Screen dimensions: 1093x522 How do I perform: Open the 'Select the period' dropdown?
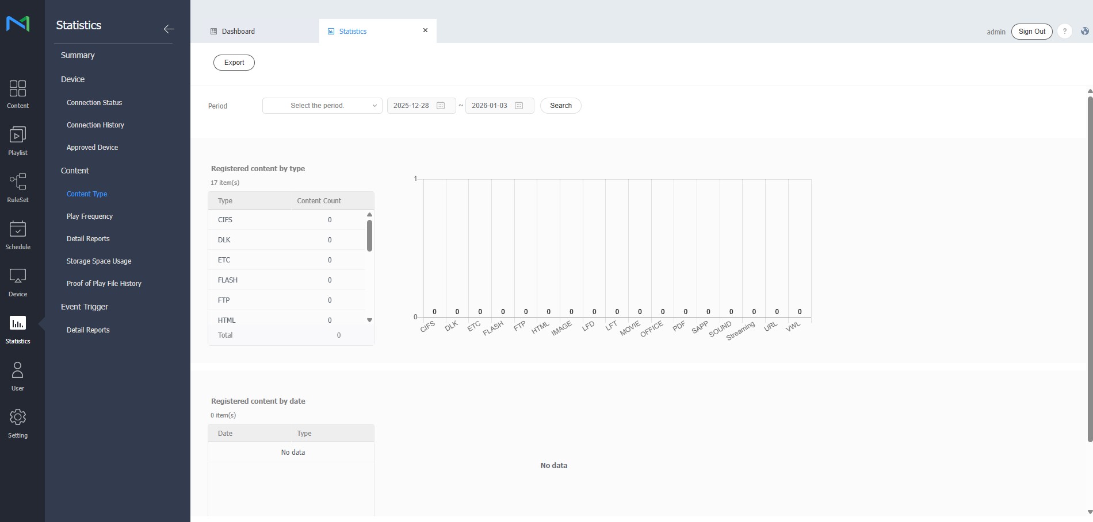(x=322, y=106)
